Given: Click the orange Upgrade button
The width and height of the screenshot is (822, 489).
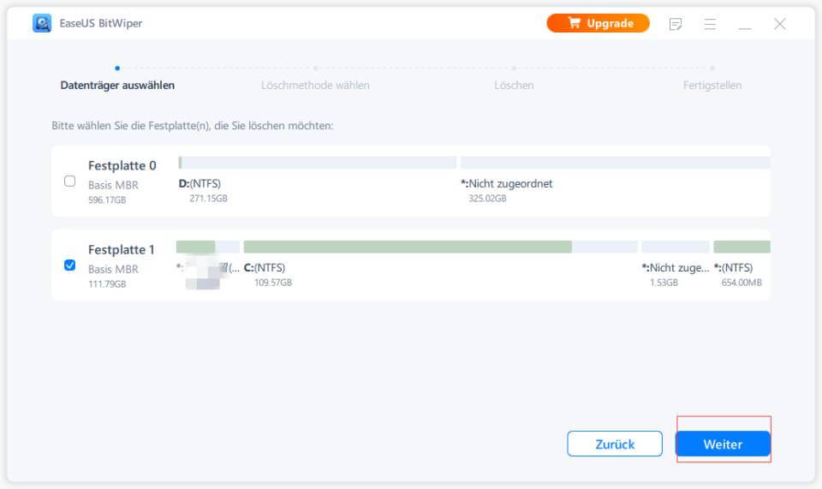Looking at the screenshot, I should (598, 23).
